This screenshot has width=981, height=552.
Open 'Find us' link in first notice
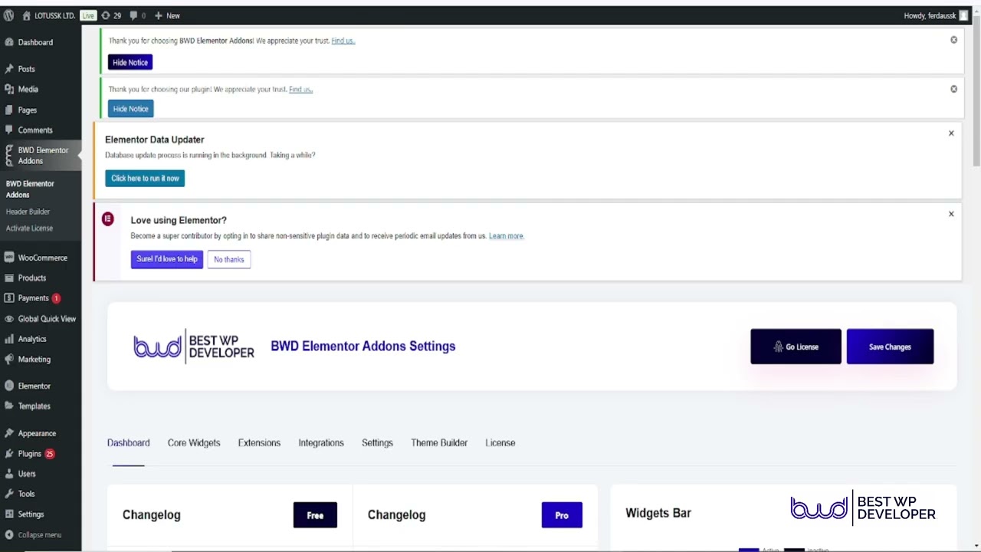343,41
